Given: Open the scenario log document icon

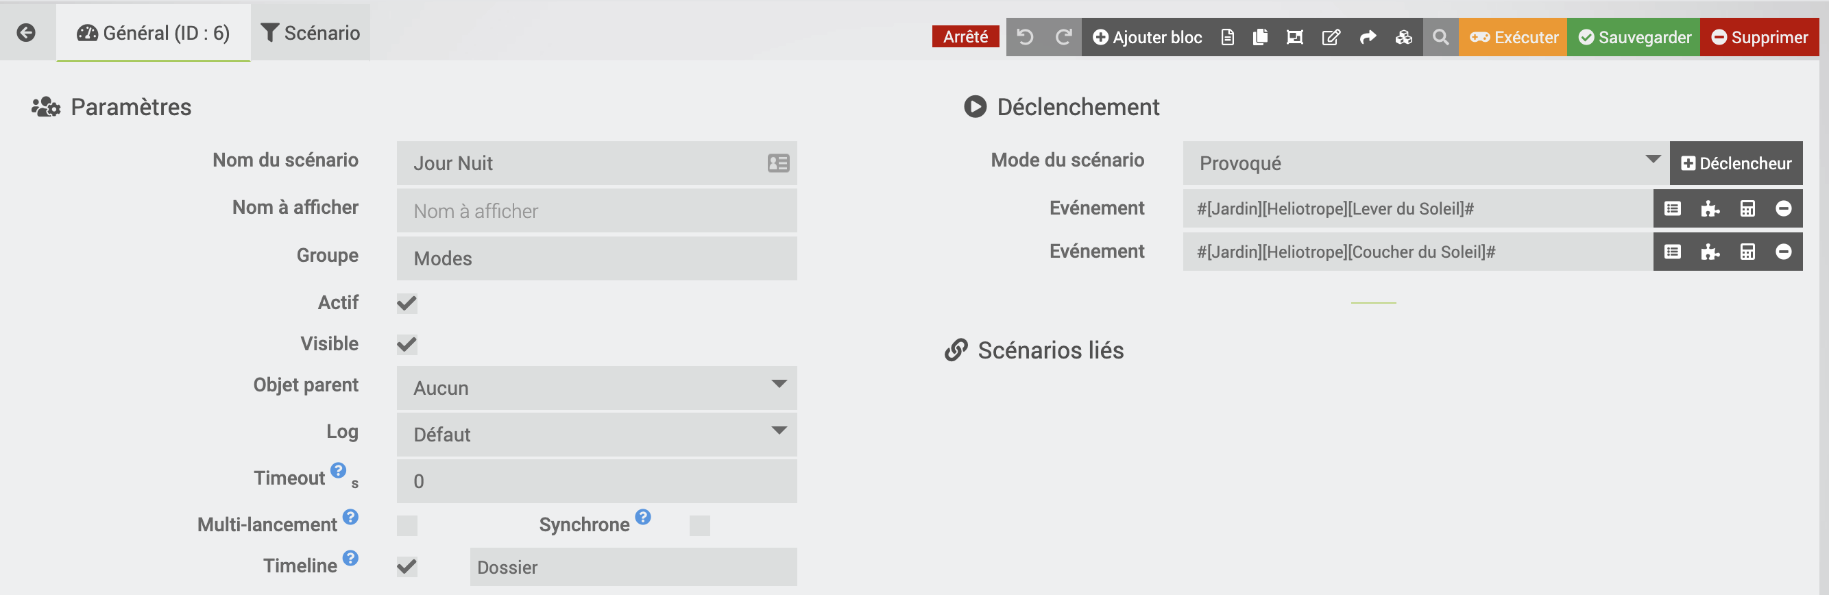Looking at the screenshot, I should point(1227,37).
